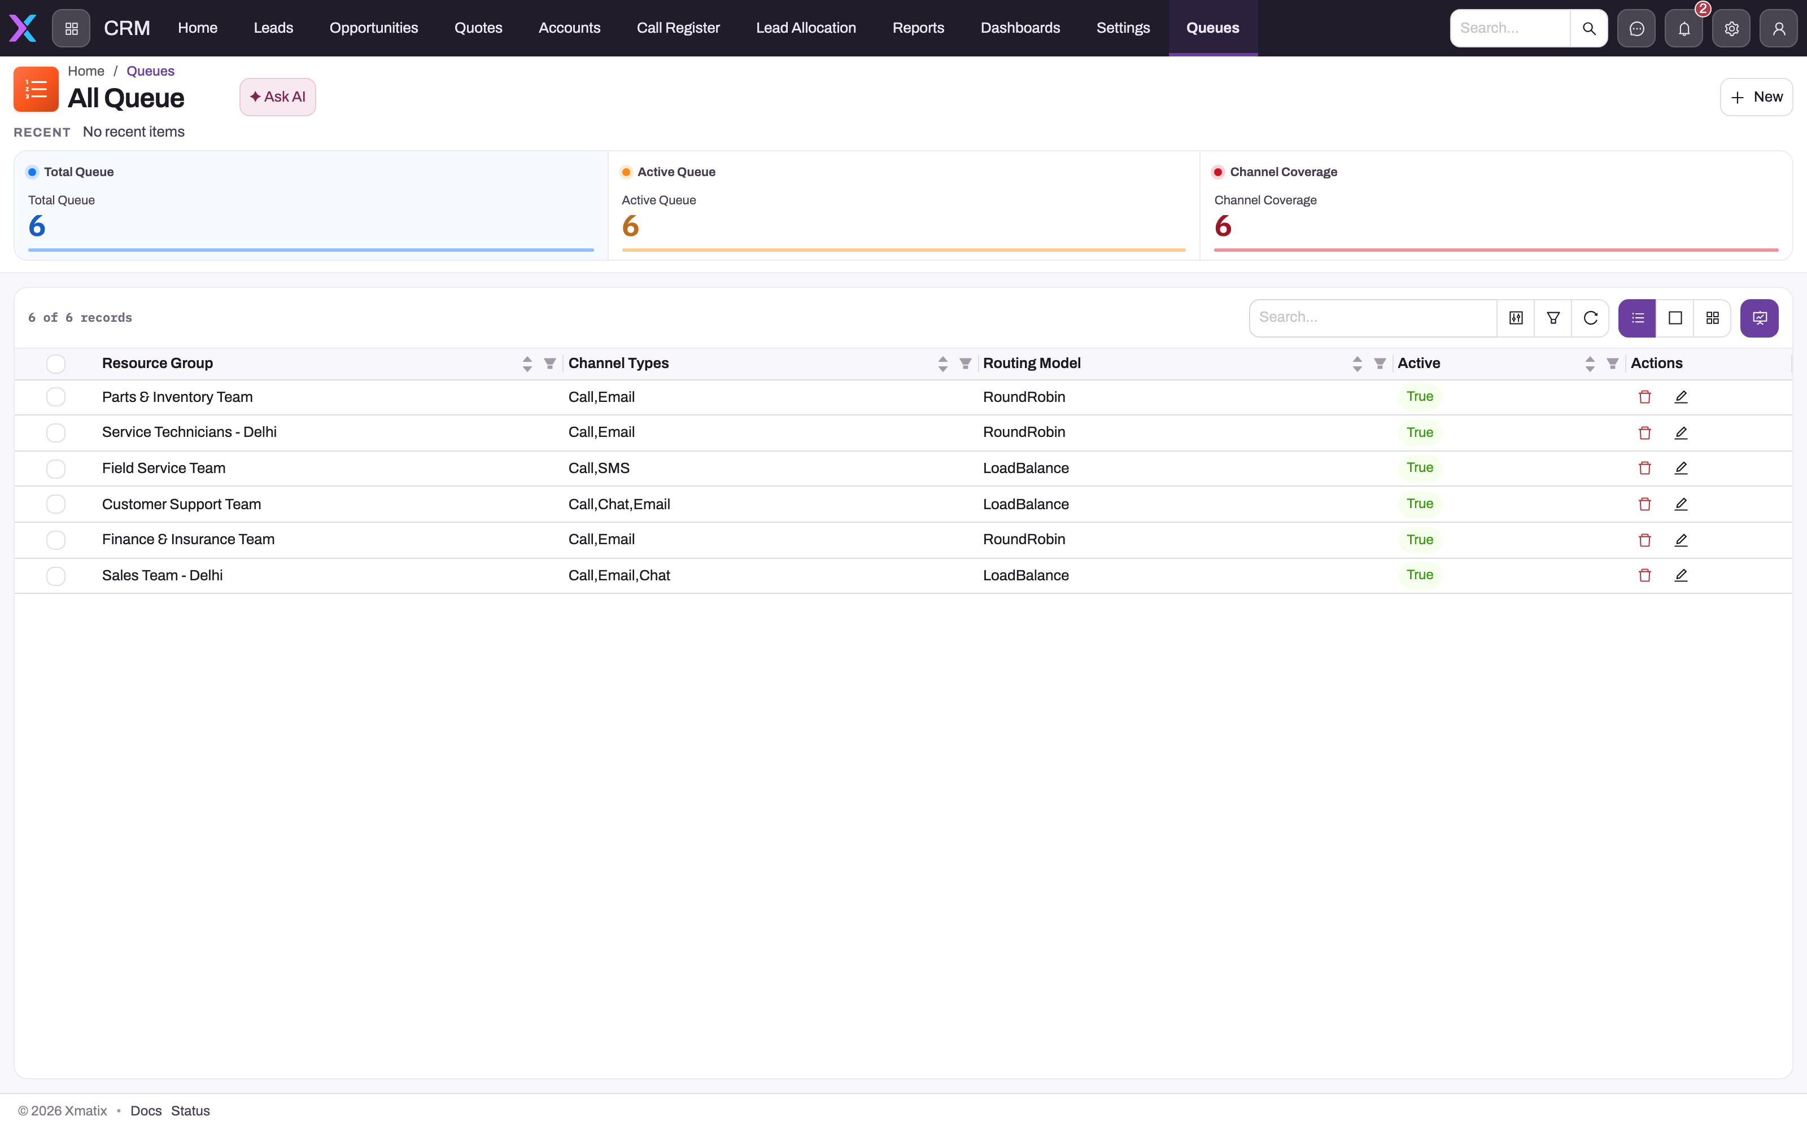1807x1129 pixels.
Task: Focus the table search field
Action: (x=1372, y=318)
